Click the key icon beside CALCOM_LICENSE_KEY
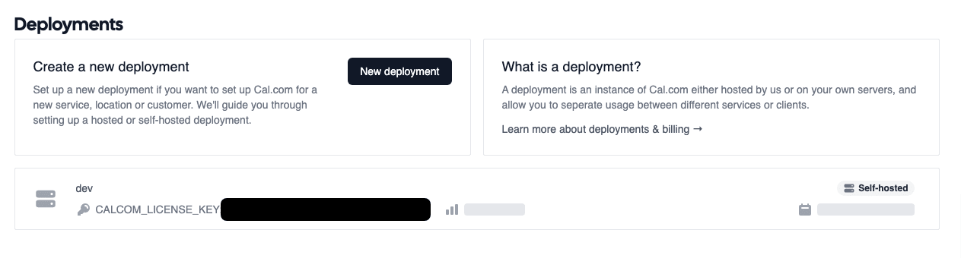The height and width of the screenshot is (274, 961). (x=83, y=209)
